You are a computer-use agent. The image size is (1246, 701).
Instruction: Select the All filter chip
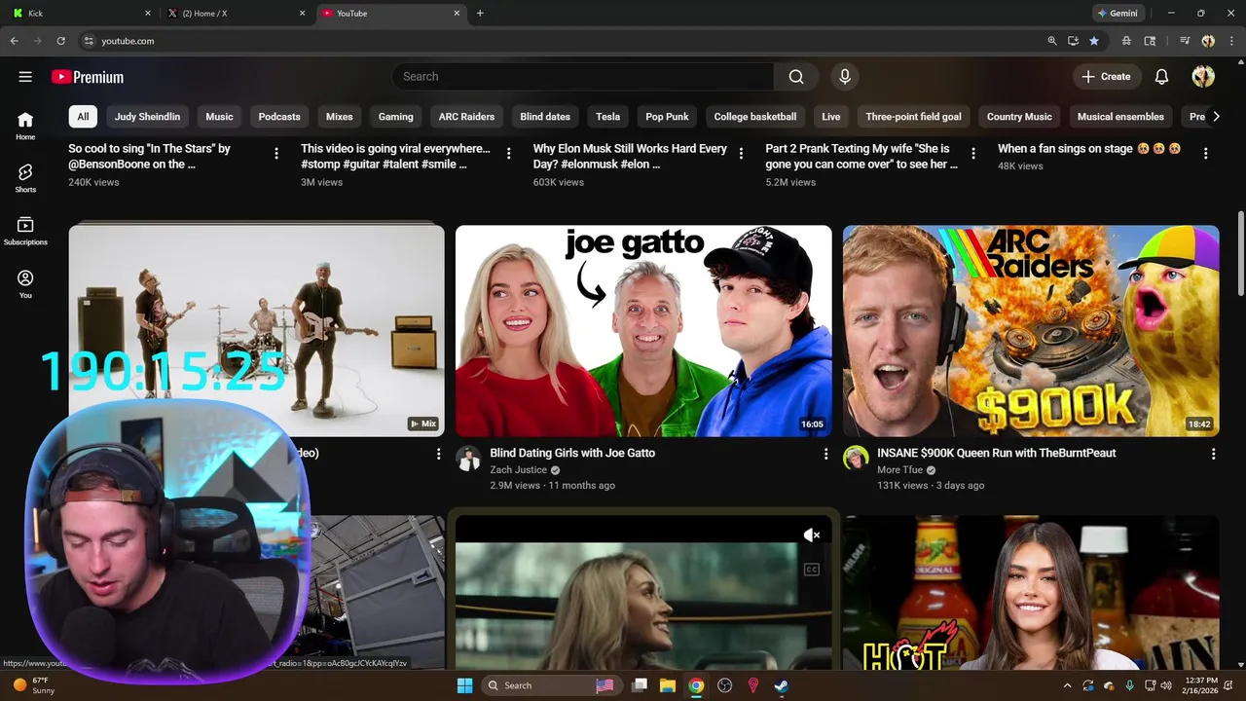(x=83, y=117)
